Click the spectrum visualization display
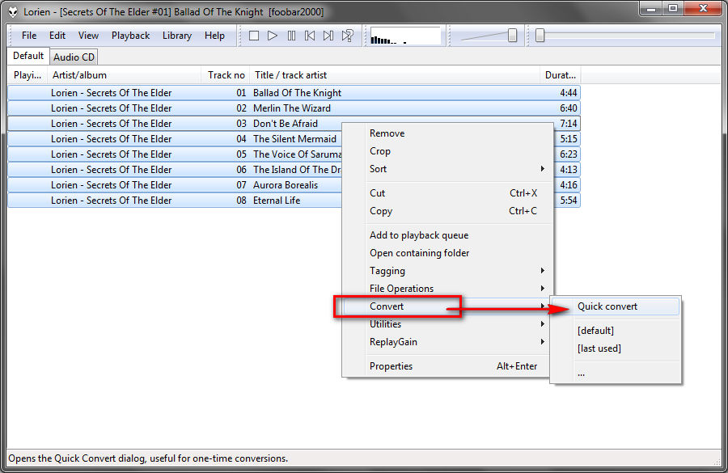Viewport: 728px width, 473px height. click(405, 36)
